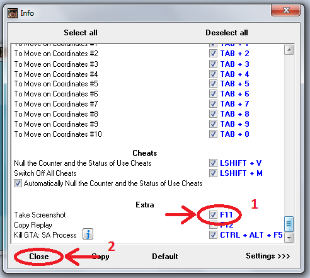Image resolution: width=310 pixels, height=278 pixels.
Task: Toggle Automatically Null the Counter checkbox
Action: (18, 183)
